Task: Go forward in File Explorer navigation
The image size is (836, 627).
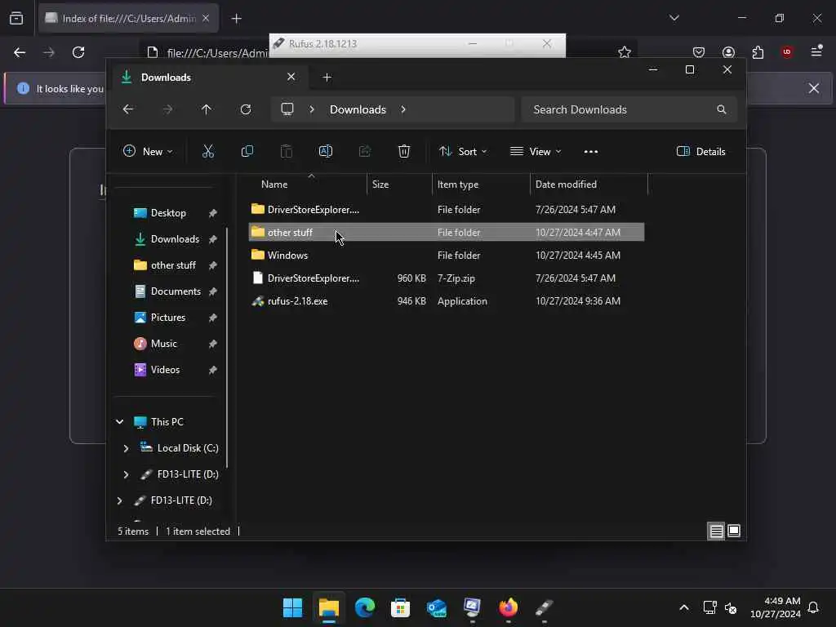Action: point(167,109)
